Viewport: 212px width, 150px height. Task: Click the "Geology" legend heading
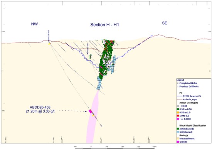[x=183, y=135]
